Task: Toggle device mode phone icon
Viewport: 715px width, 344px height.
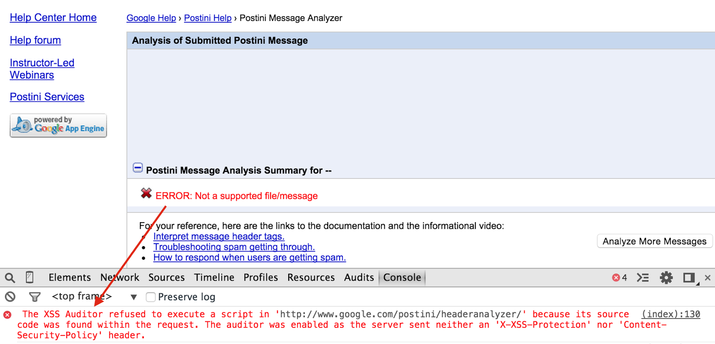Action: pos(29,278)
